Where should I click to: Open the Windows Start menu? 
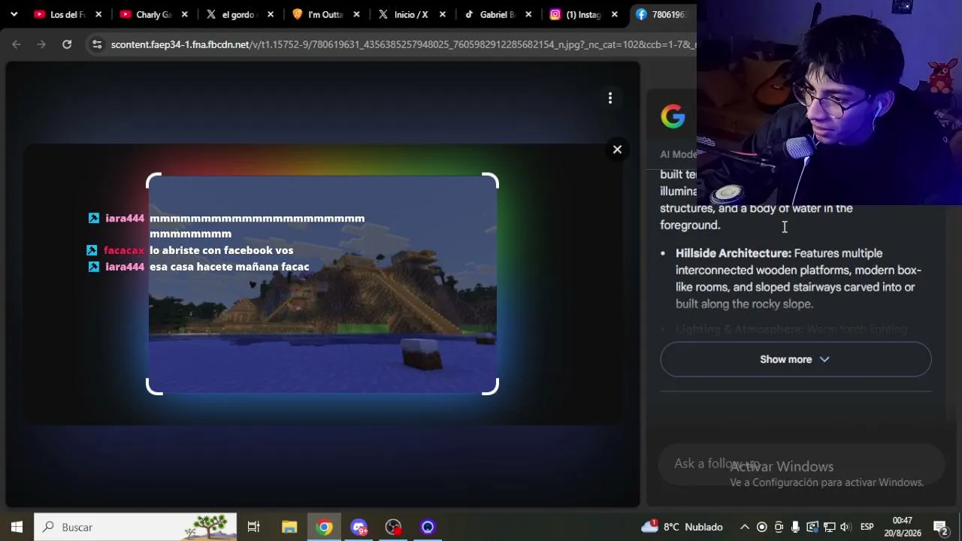[17, 527]
